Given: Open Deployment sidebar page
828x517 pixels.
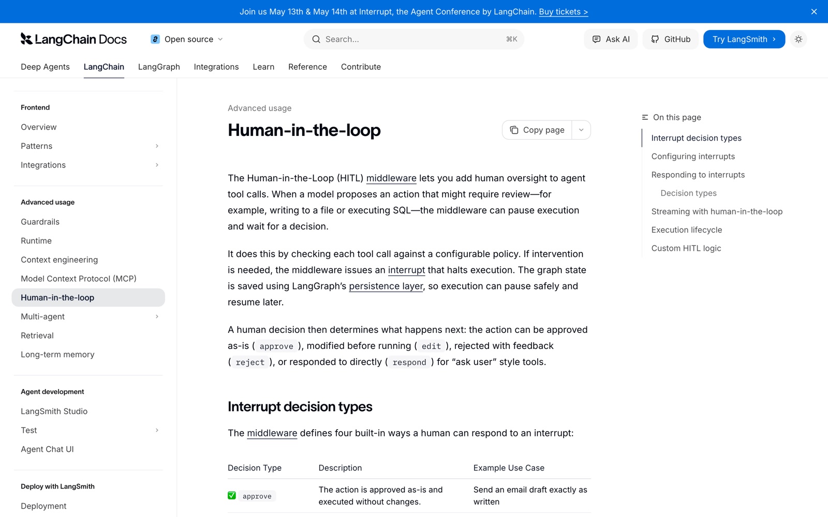Looking at the screenshot, I should [43, 506].
